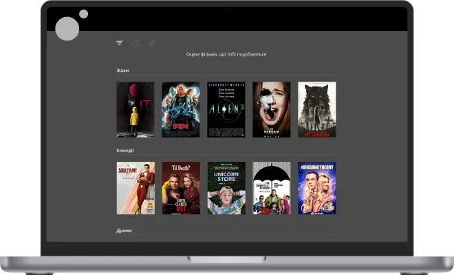
Task: Choose the Unicorn Store poster
Action: click(x=226, y=188)
